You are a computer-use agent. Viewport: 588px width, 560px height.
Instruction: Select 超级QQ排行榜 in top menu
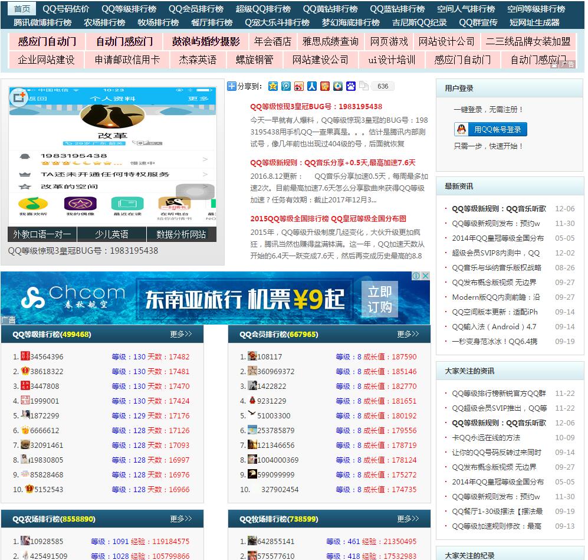coord(263,9)
